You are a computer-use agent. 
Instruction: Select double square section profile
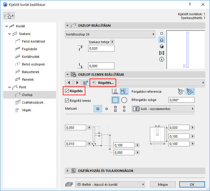[115, 109]
